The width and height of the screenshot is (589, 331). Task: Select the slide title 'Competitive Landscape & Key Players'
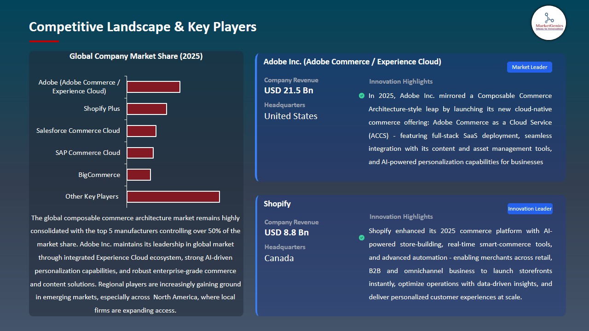pos(143,27)
